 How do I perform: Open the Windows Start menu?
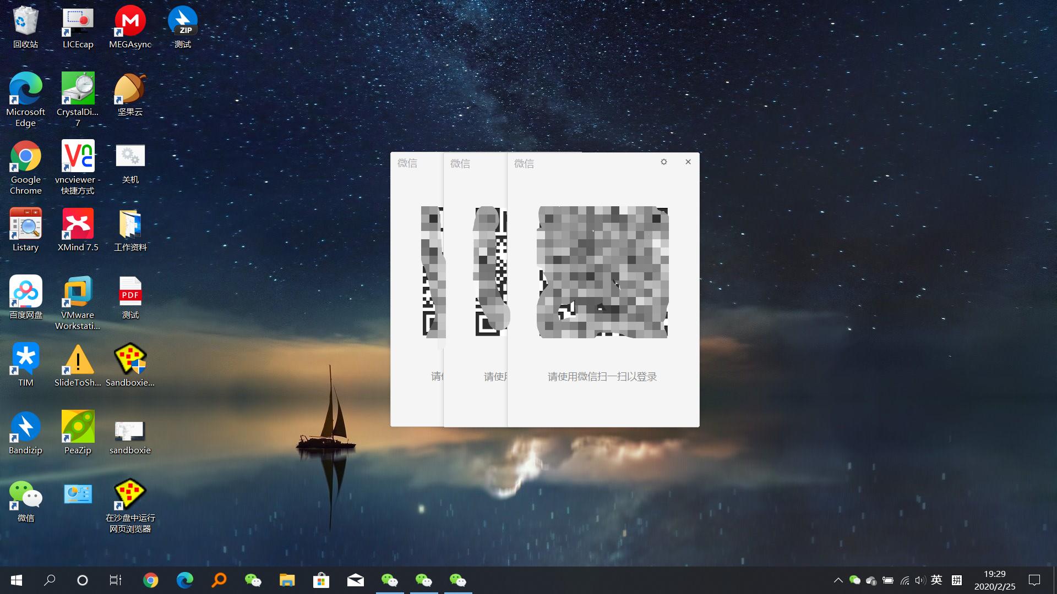pyautogui.click(x=17, y=580)
